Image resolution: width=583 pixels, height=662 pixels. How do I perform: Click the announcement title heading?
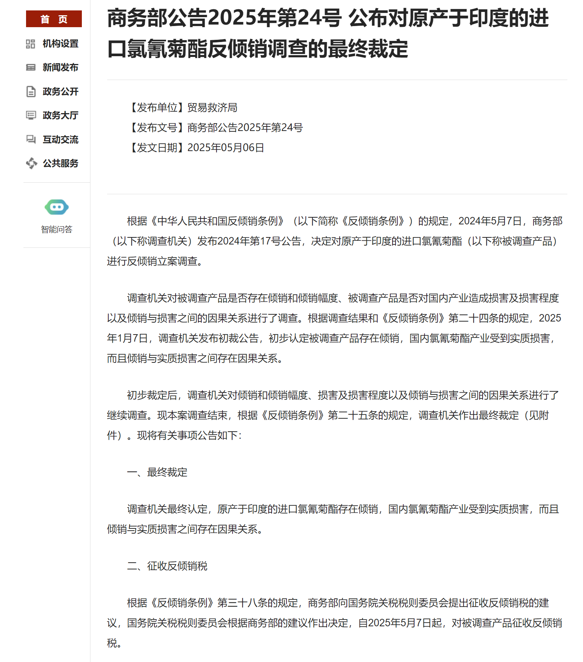point(328,33)
